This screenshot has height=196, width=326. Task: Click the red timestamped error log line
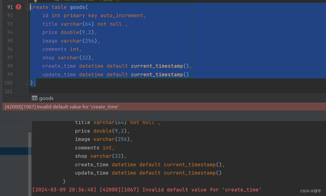click(x=147, y=190)
